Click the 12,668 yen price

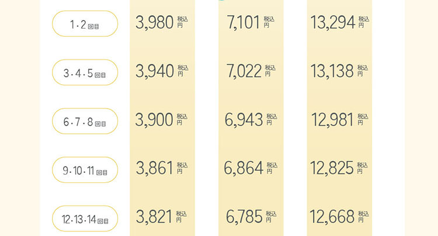333,217
